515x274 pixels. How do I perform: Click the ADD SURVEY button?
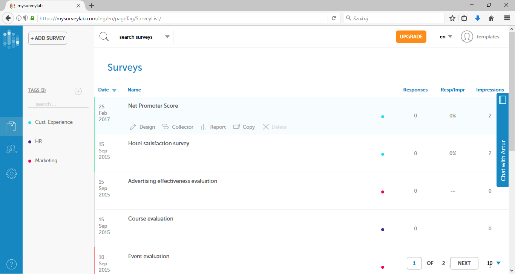[48, 38]
